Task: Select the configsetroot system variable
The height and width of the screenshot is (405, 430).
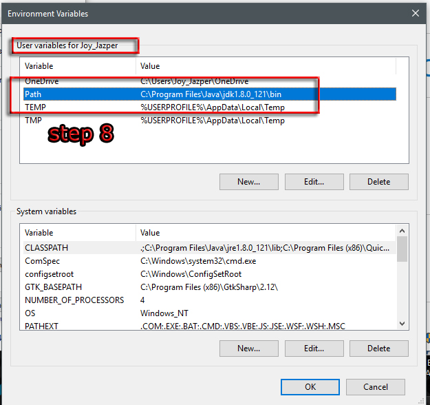Action: [x=210, y=274]
